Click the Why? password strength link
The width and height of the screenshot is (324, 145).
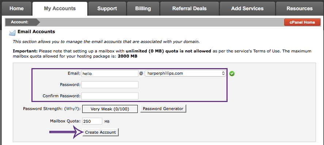72,109
